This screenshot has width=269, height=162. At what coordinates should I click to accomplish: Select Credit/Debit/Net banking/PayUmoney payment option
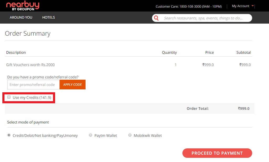(x=9, y=135)
